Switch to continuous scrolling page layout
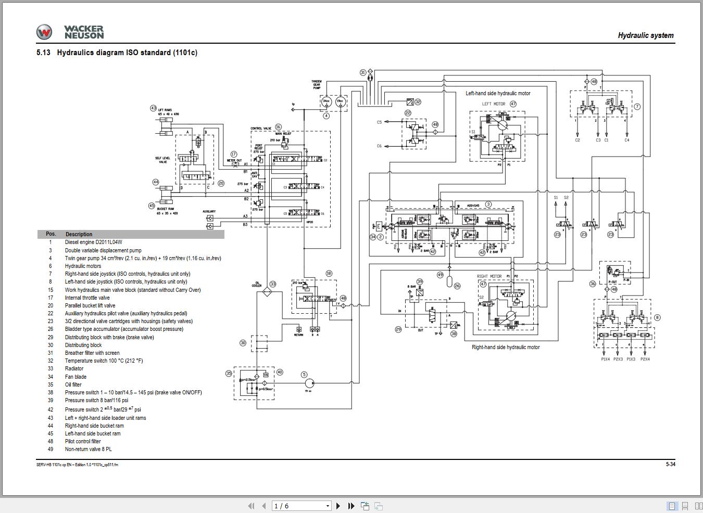The image size is (703, 513). 685,505
